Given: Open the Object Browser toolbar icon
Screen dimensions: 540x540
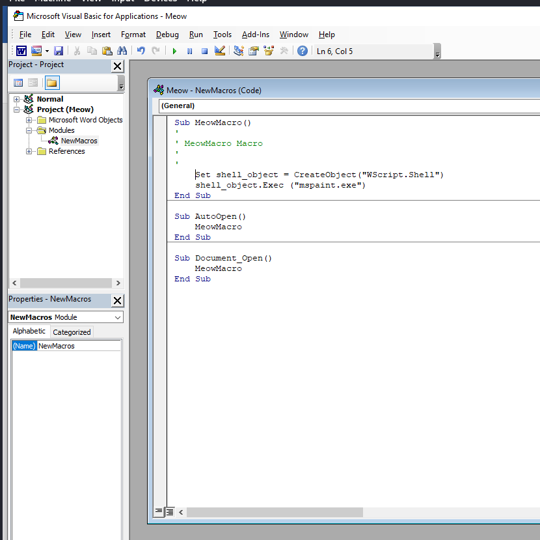Looking at the screenshot, I should [x=269, y=51].
